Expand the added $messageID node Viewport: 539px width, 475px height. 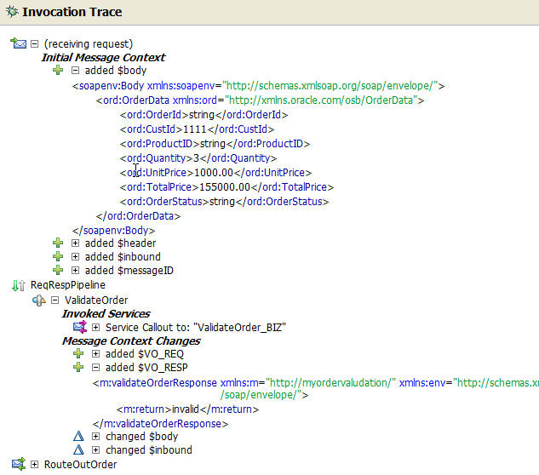click(75, 270)
